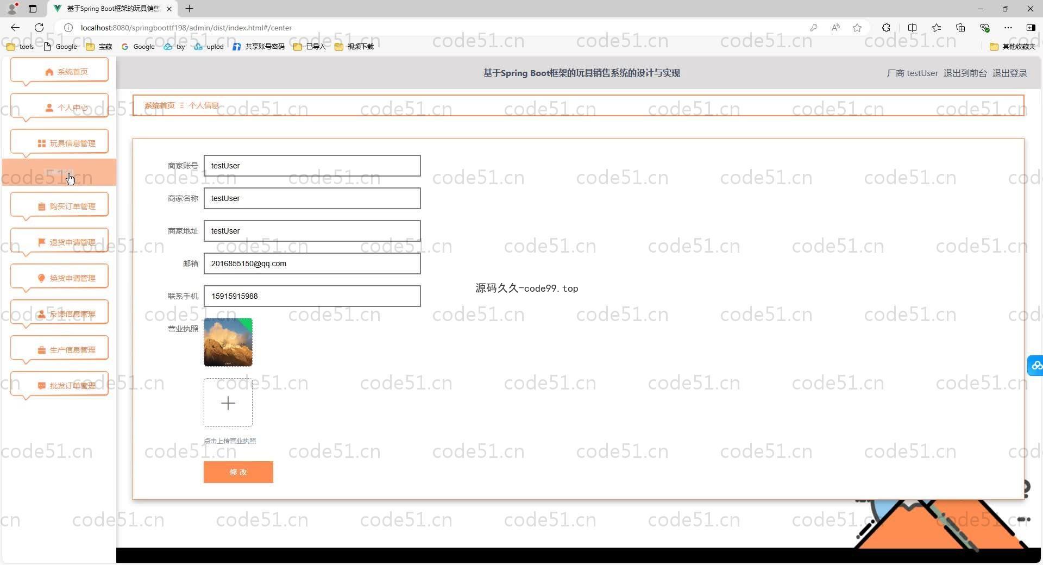Focus the 商家账号 input field

[x=312, y=166]
